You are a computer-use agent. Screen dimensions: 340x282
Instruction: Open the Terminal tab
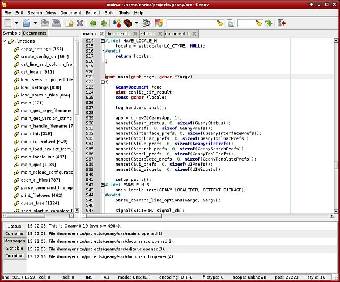pos(14,255)
